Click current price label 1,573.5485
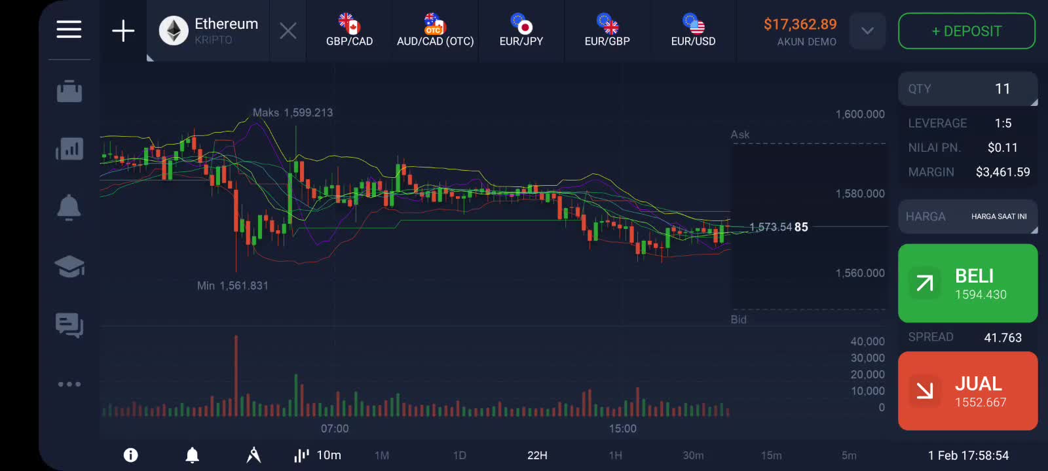The image size is (1048, 471). (779, 227)
